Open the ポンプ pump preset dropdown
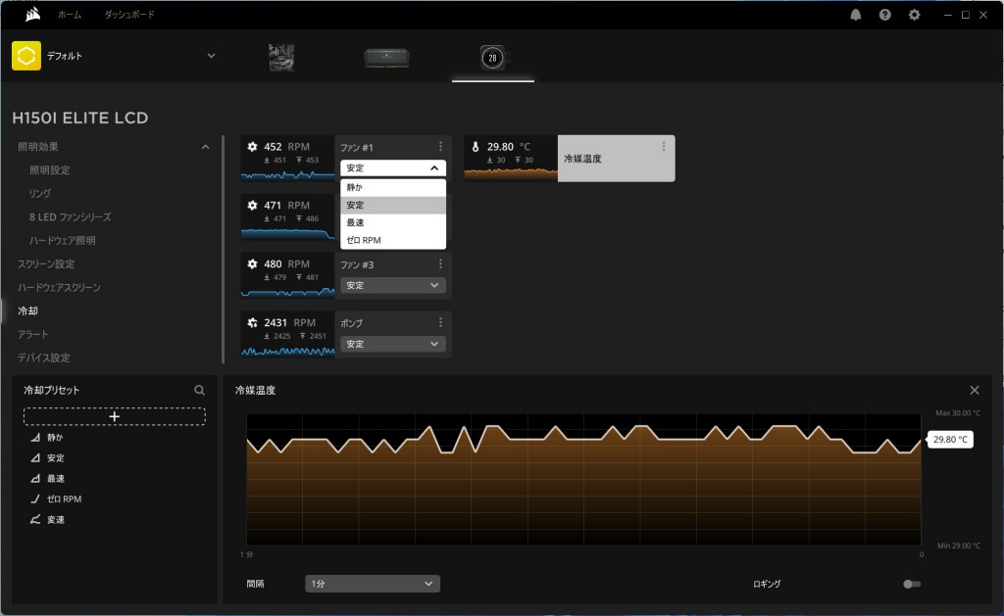The image size is (1004, 616). 393,344
